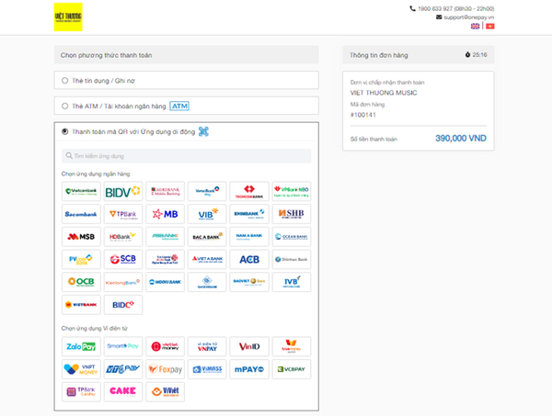Image resolution: width=552 pixels, height=416 pixels.
Task: Pick Agribank E-Mobile Banking
Action: coord(165,191)
